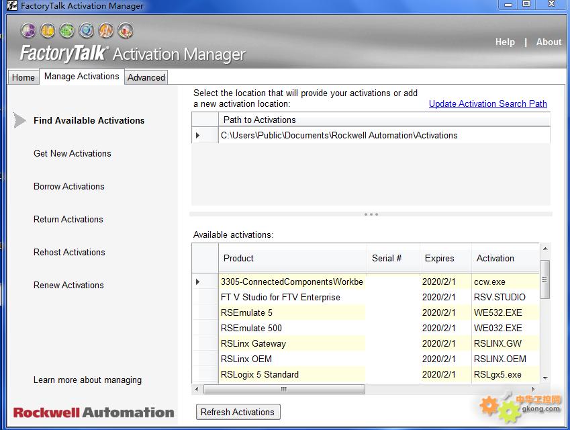Sort by the Product column header
This screenshot has width=570, height=430.
pos(293,258)
